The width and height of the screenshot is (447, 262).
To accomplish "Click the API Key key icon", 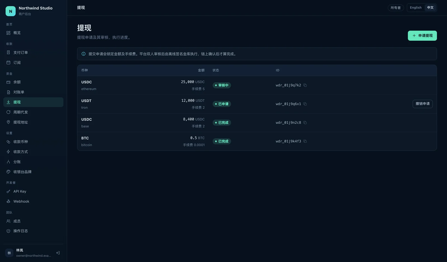I will [x=8, y=191].
